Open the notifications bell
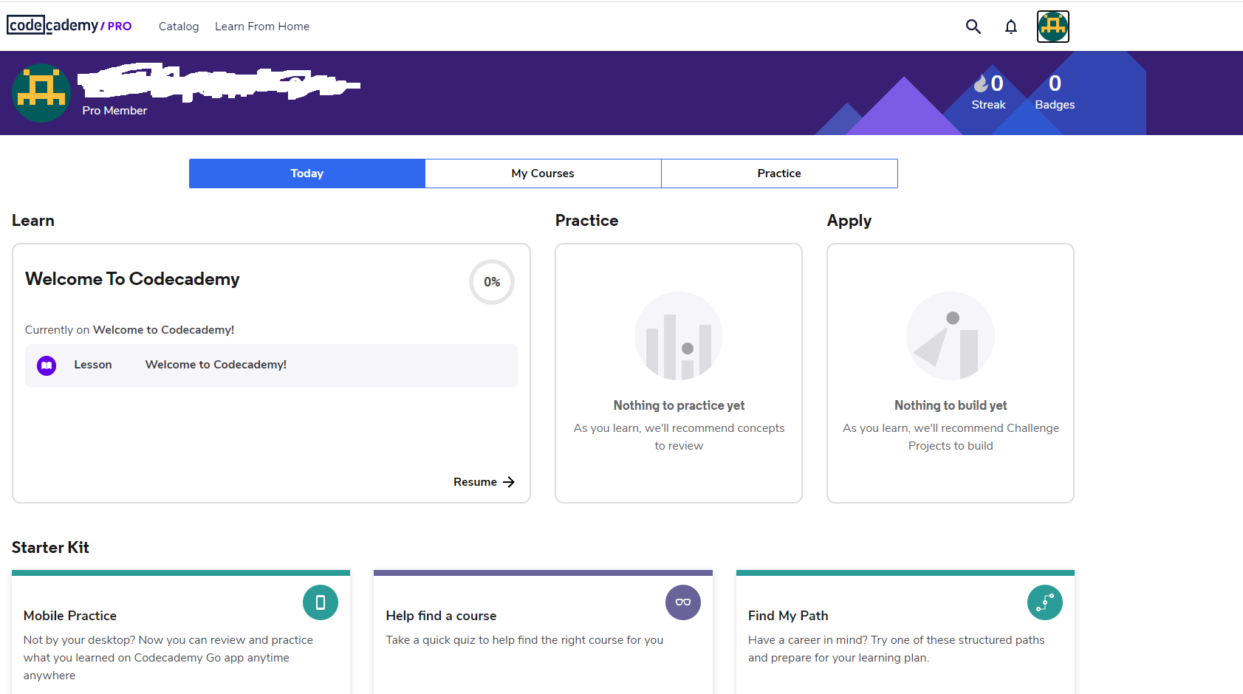 (1011, 27)
